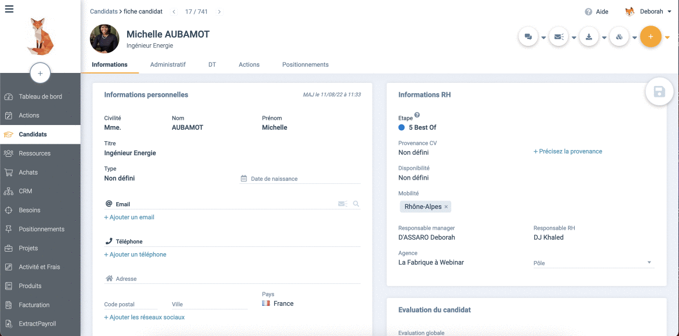The height and width of the screenshot is (336, 679).
Task: Click the 5 Best Of stage value
Action: [423, 128]
